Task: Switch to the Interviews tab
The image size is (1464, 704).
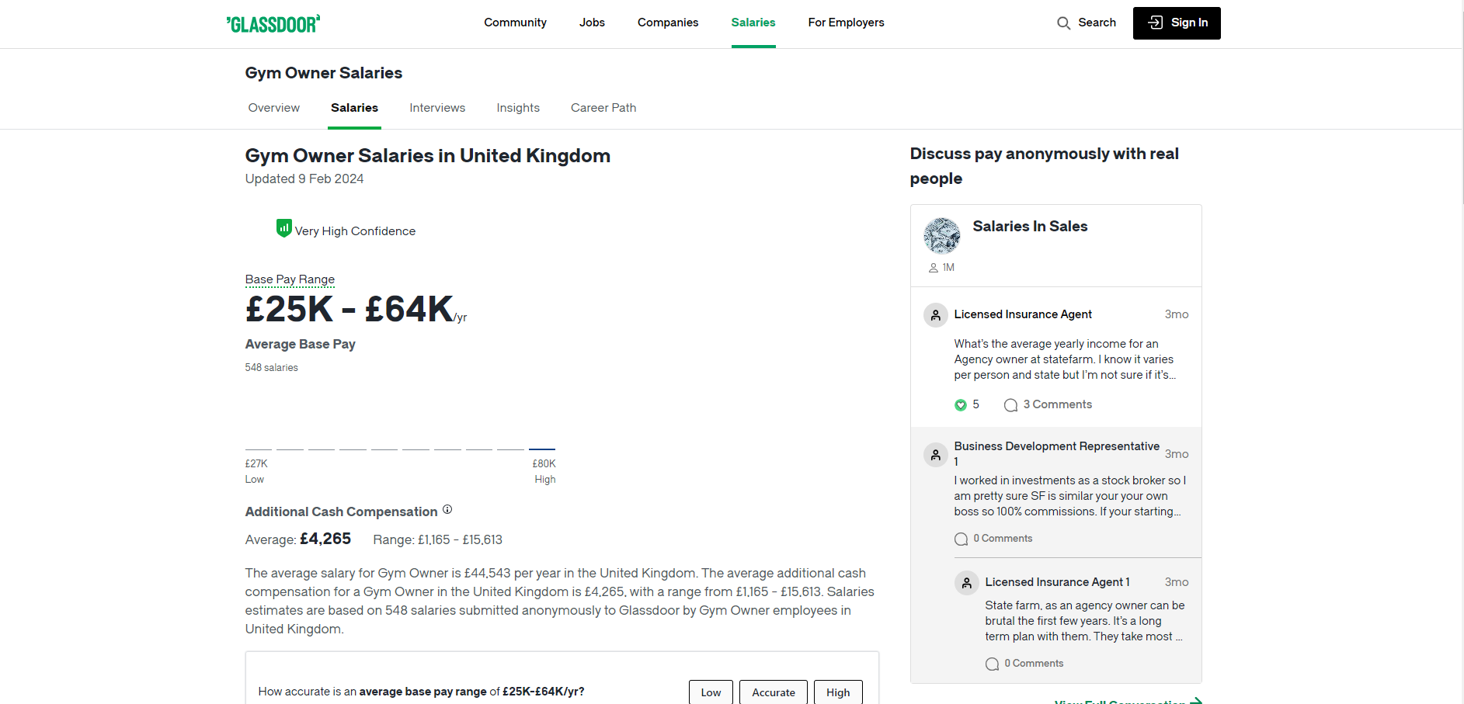Action: tap(437, 108)
